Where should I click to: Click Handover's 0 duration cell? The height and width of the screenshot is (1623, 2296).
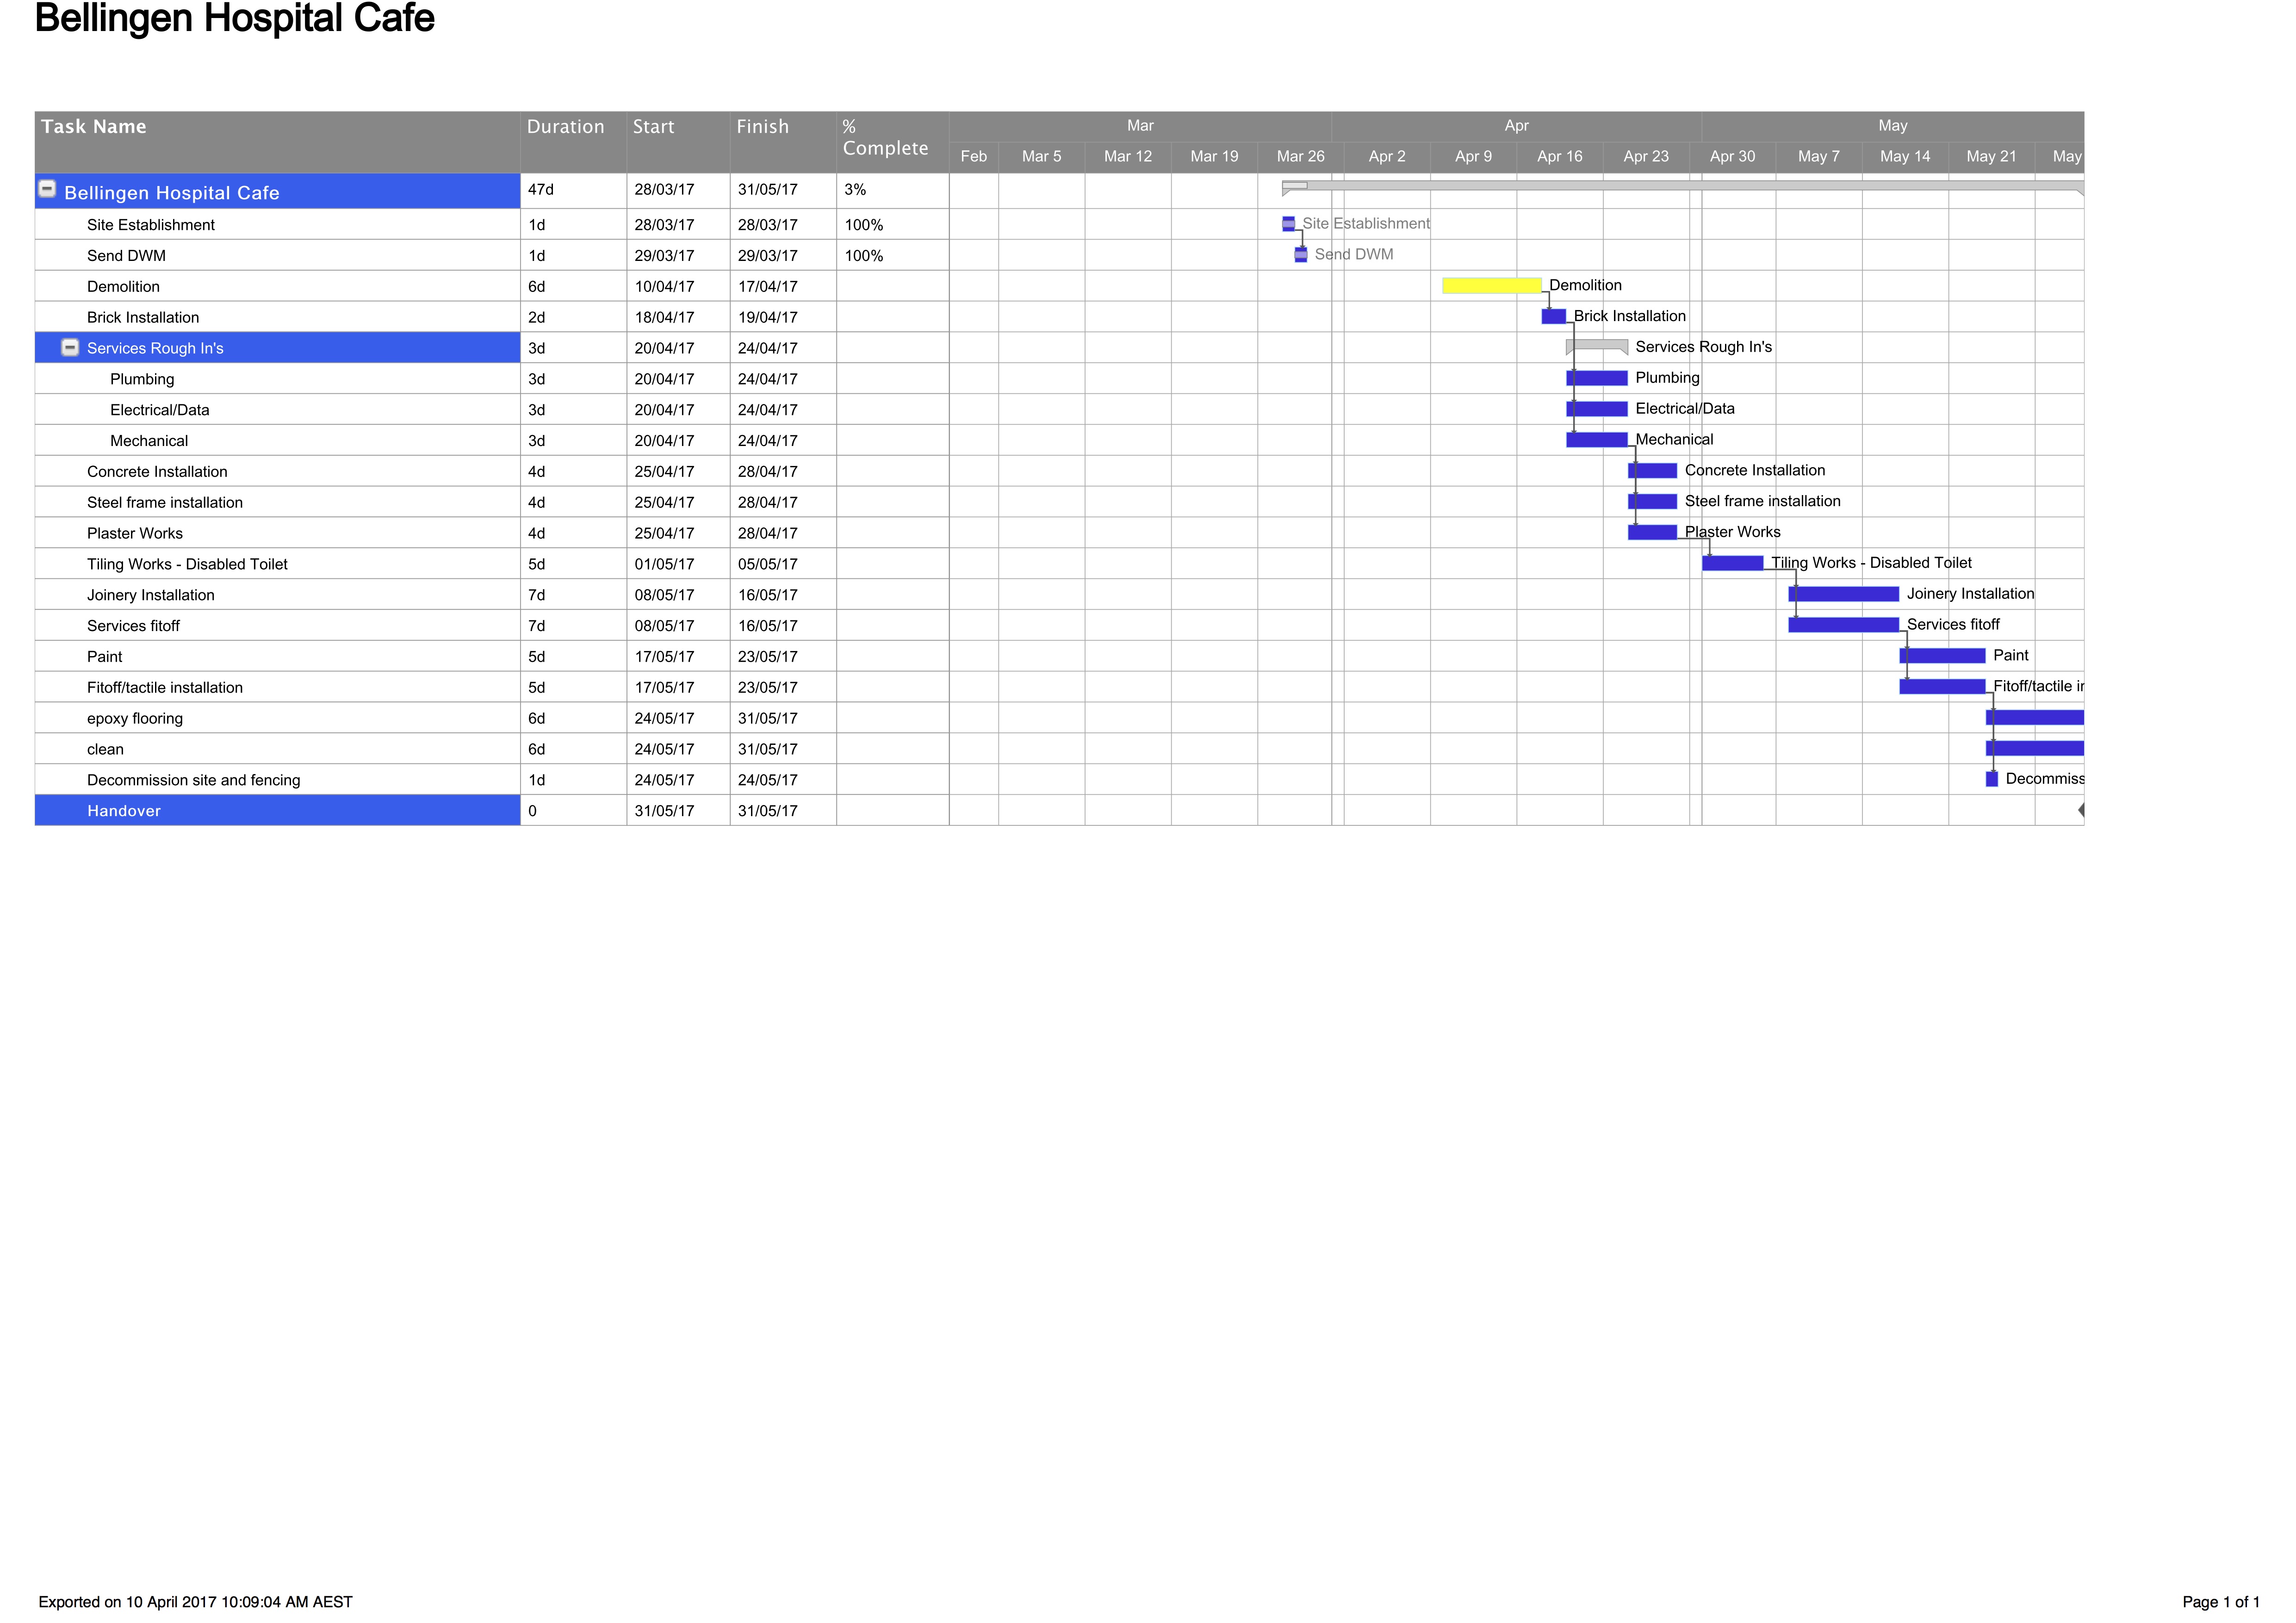(573, 811)
